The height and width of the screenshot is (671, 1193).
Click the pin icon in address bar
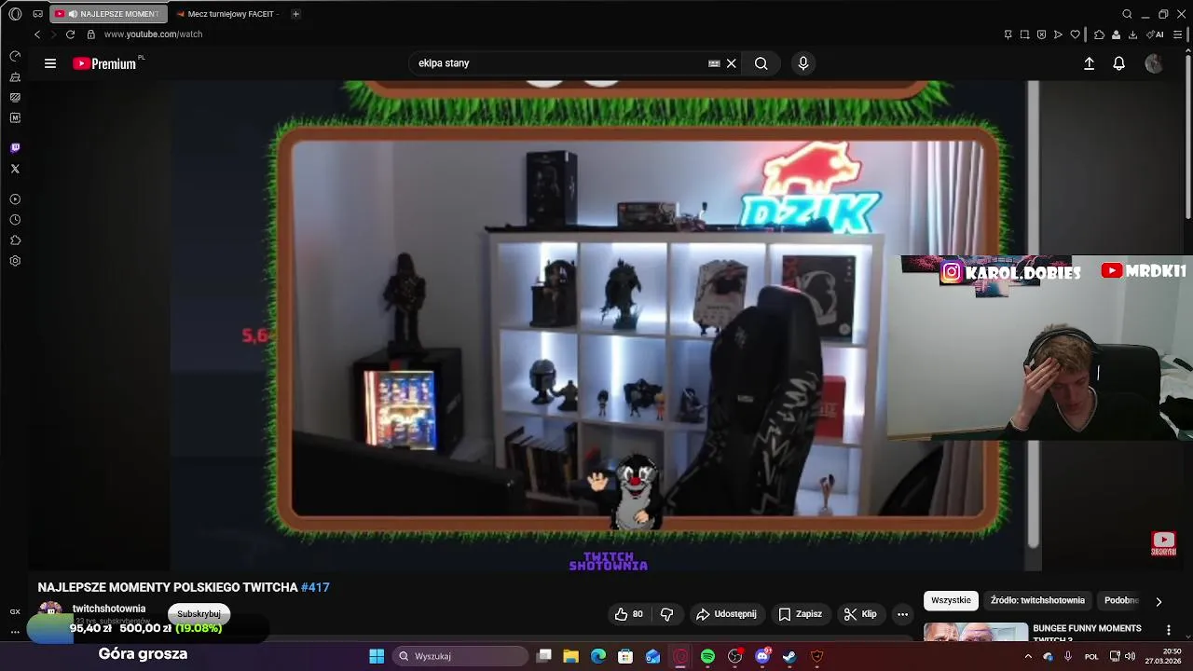click(1008, 34)
